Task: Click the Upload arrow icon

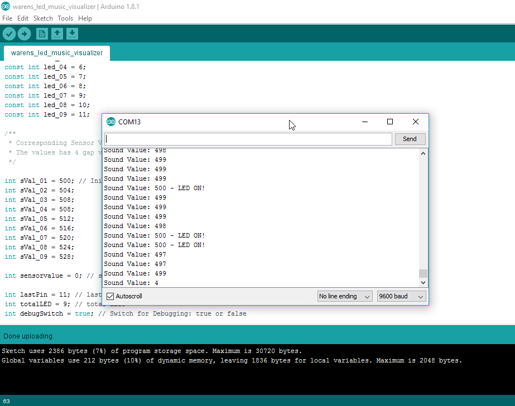Action: [x=25, y=34]
